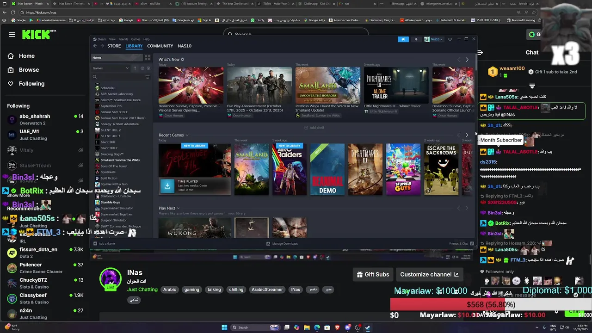
Task: Click the Black Myth Wukong Play Next cover
Action: point(195,228)
